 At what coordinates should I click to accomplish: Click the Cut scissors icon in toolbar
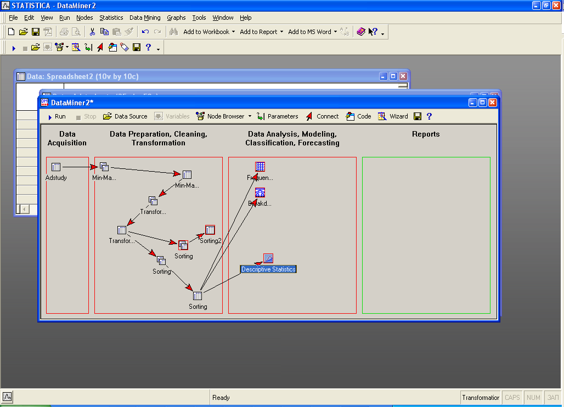click(x=92, y=32)
